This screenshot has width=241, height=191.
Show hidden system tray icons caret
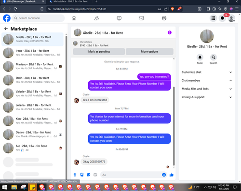pyautogui.click(x=205, y=187)
